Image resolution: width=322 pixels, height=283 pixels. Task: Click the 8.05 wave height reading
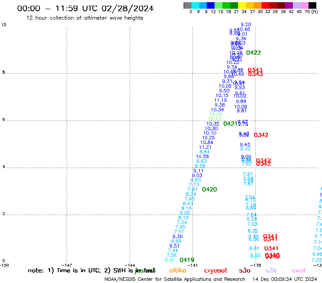point(185,213)
